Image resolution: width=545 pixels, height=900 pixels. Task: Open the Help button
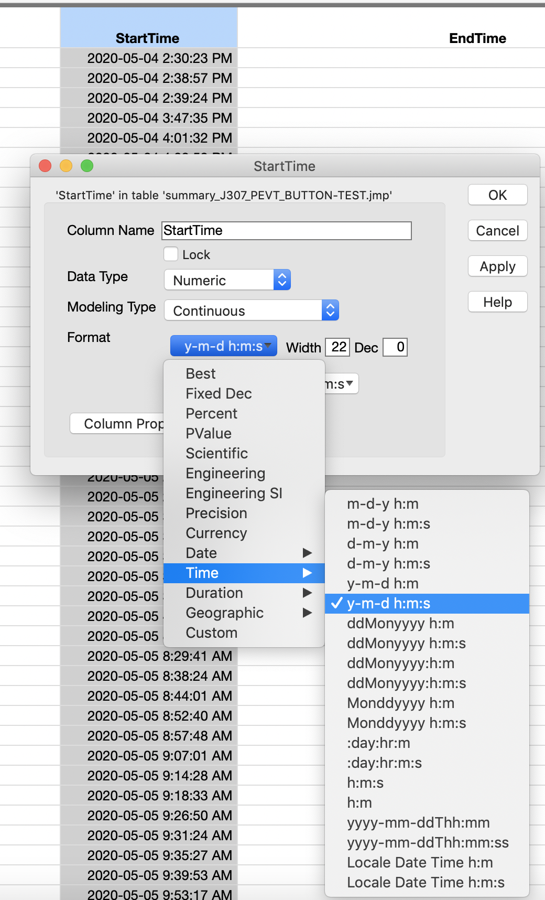(497, 302)
